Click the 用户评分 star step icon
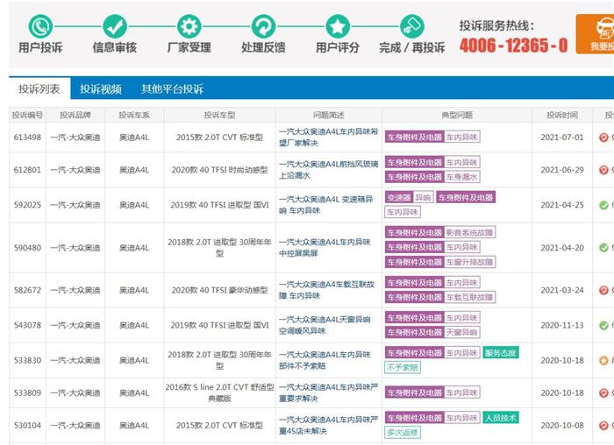Viewport: 614px width, 445px height. coord(338,26)
